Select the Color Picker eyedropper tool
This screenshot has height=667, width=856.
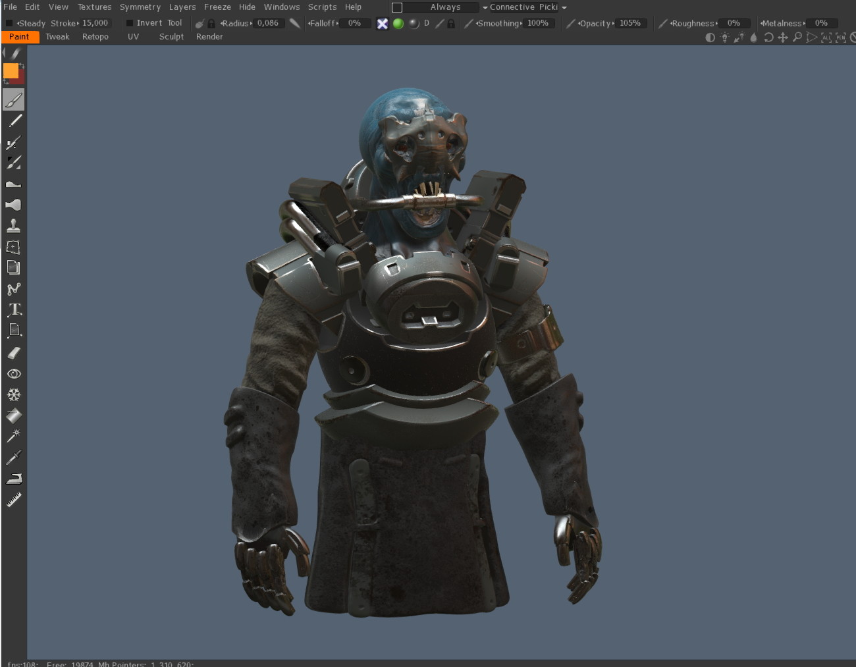click(x=14, y=456)
